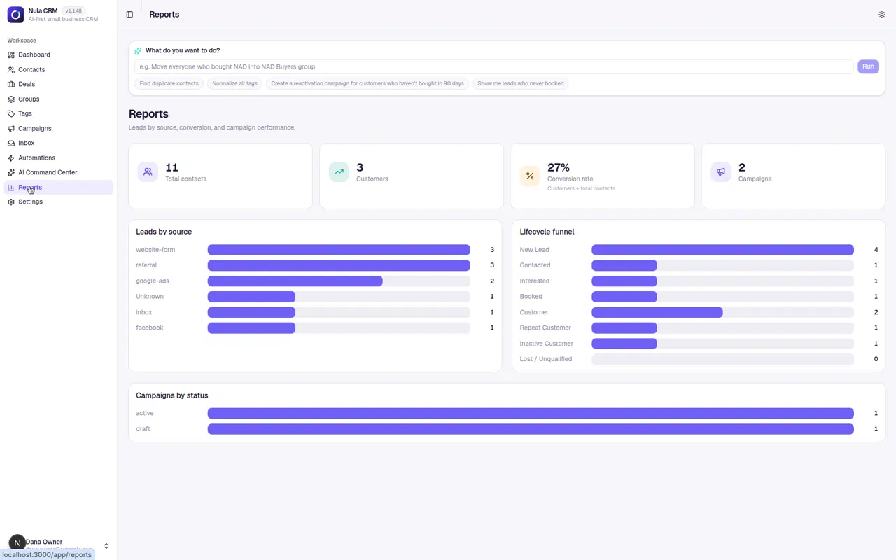This screenshot has width=896, height=560.
Task: Click the 'Campaigns by status' heading
Action: point(172,395)
